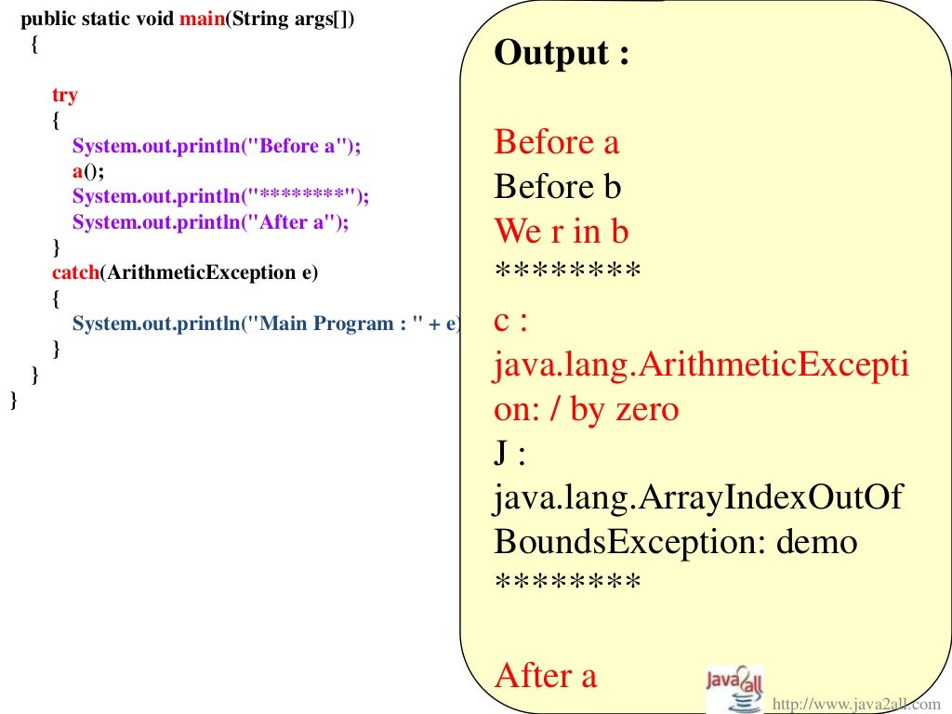Click the 'c :' output line
Image resolution: width=952 pixels, height=714 pixels.
pyautogui.click(x=510, y=320)
